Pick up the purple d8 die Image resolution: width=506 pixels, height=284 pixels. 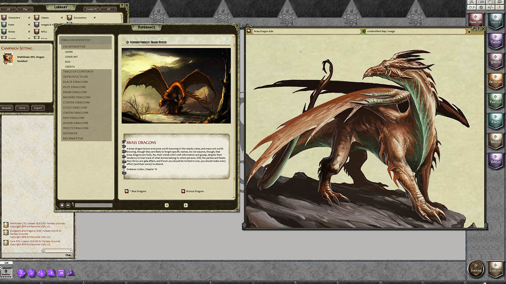(x=51, y=273)
